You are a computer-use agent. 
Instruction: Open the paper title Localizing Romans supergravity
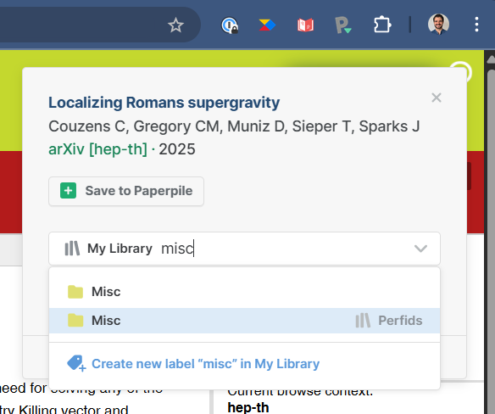[x=164, y=103]
